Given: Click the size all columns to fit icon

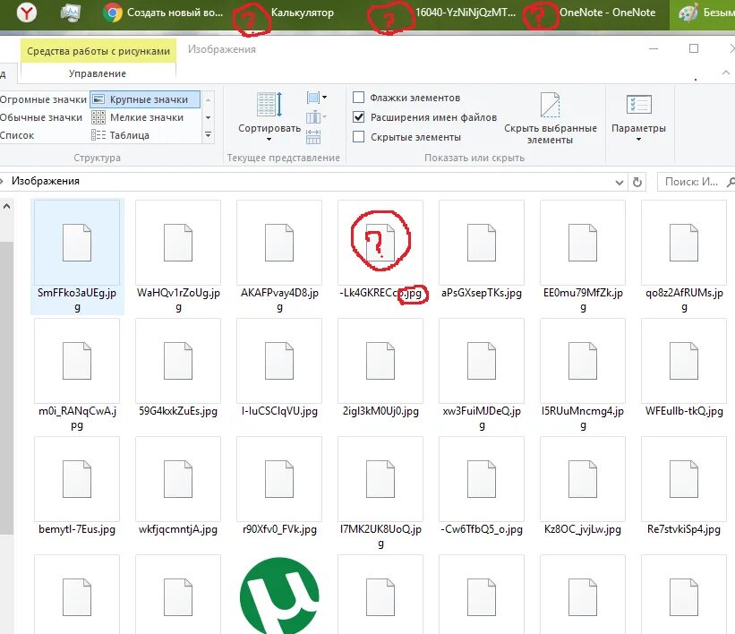Looking at the screenshot, I should click(313, 136).
